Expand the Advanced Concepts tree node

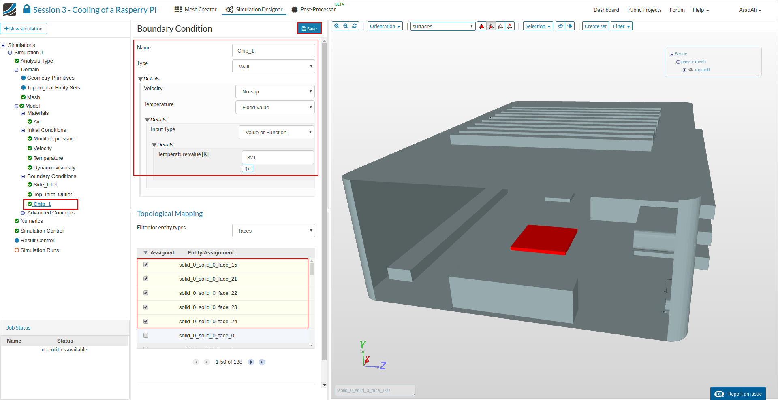(x=23, y=213)
